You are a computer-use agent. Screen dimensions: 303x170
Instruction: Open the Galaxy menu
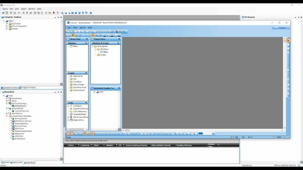(x=5, y=9)
